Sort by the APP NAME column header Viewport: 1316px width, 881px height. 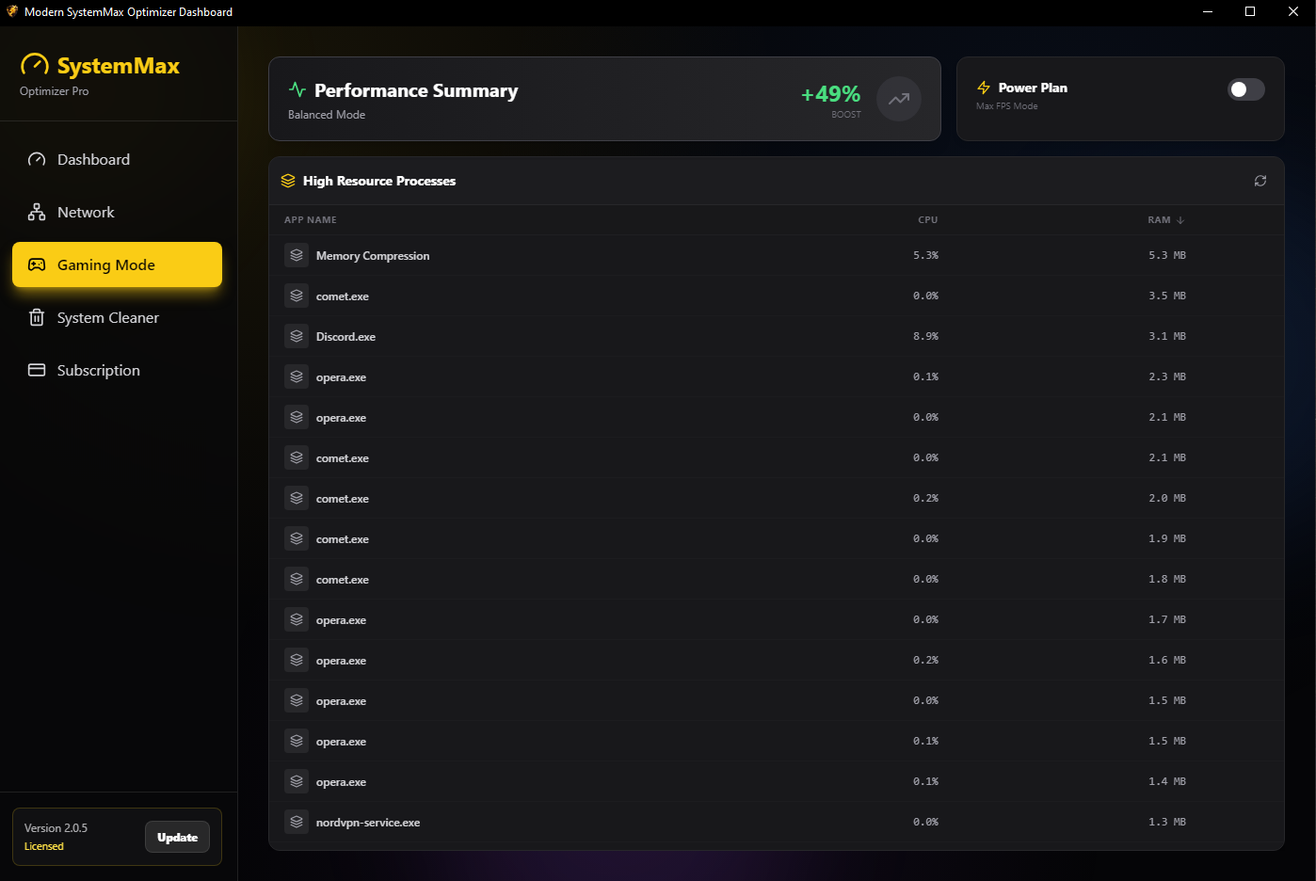point(311,220)
